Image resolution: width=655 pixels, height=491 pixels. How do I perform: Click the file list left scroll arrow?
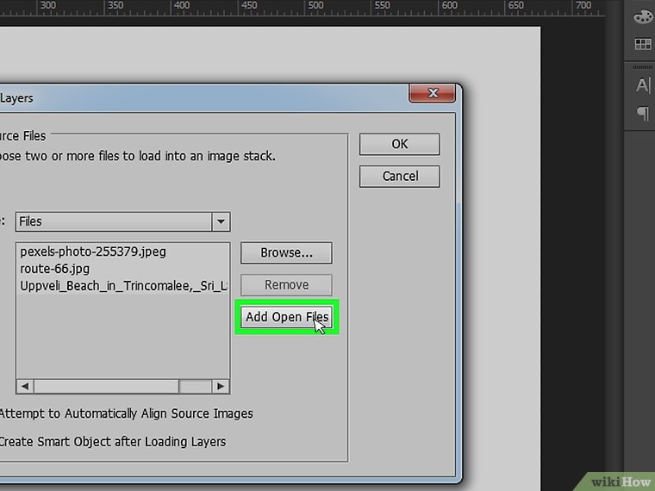click(x=25, y=387)
